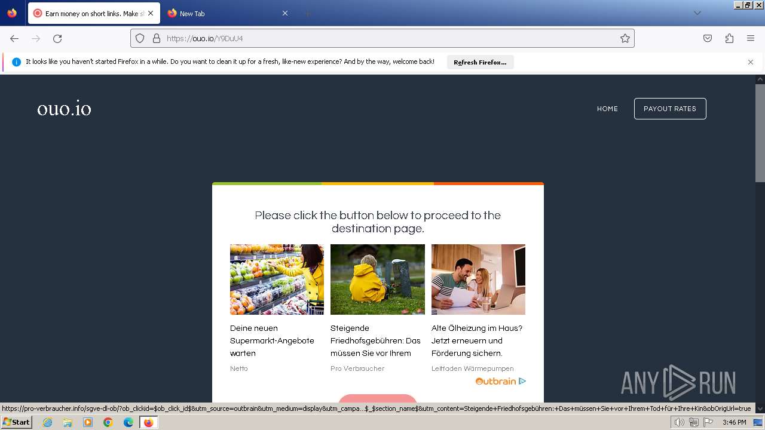765x430 pixels.
Task: Open the volume speaker tray icon
Action: (680, 422)
